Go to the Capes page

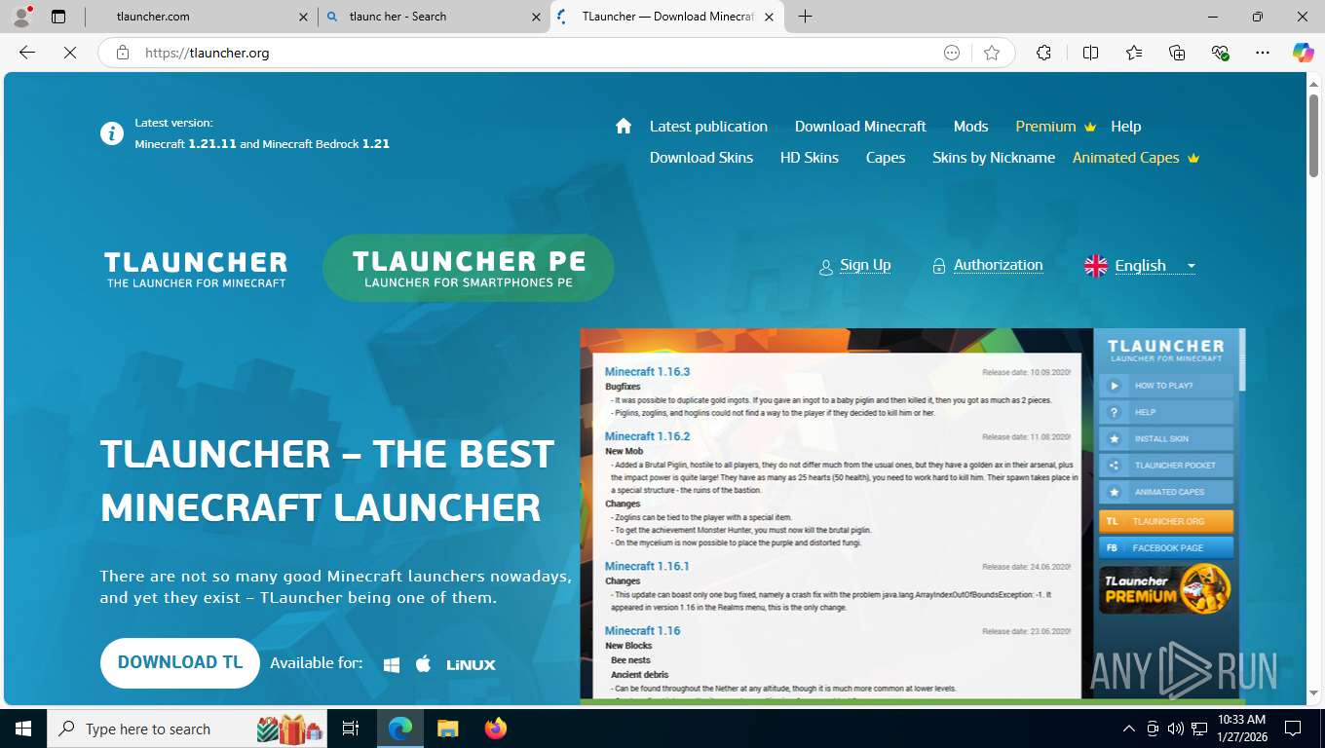886,158
